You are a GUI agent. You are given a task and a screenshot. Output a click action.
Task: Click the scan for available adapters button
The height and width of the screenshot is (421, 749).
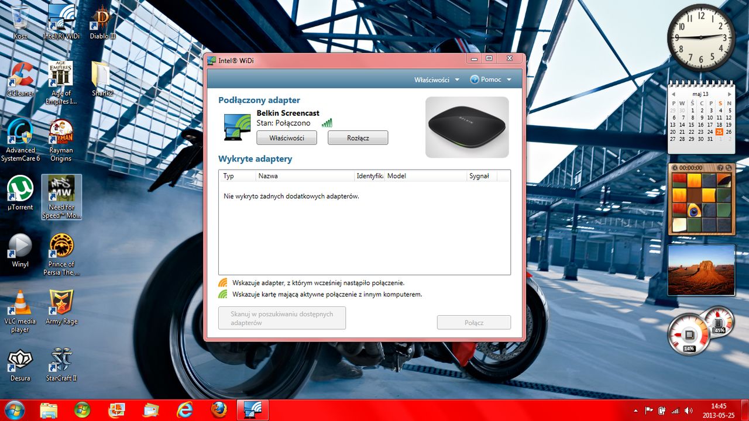tap(282, 318)
